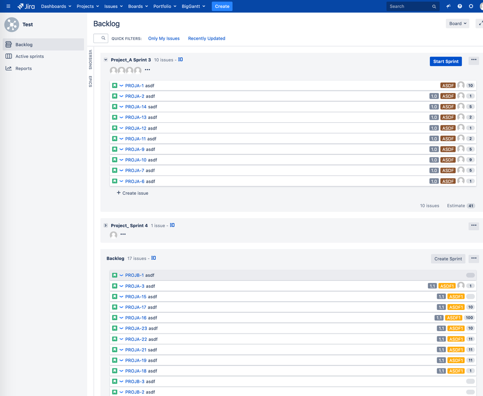
Task: Open Jira notifications megaphone icon
Action: click(x=448, y=6)
